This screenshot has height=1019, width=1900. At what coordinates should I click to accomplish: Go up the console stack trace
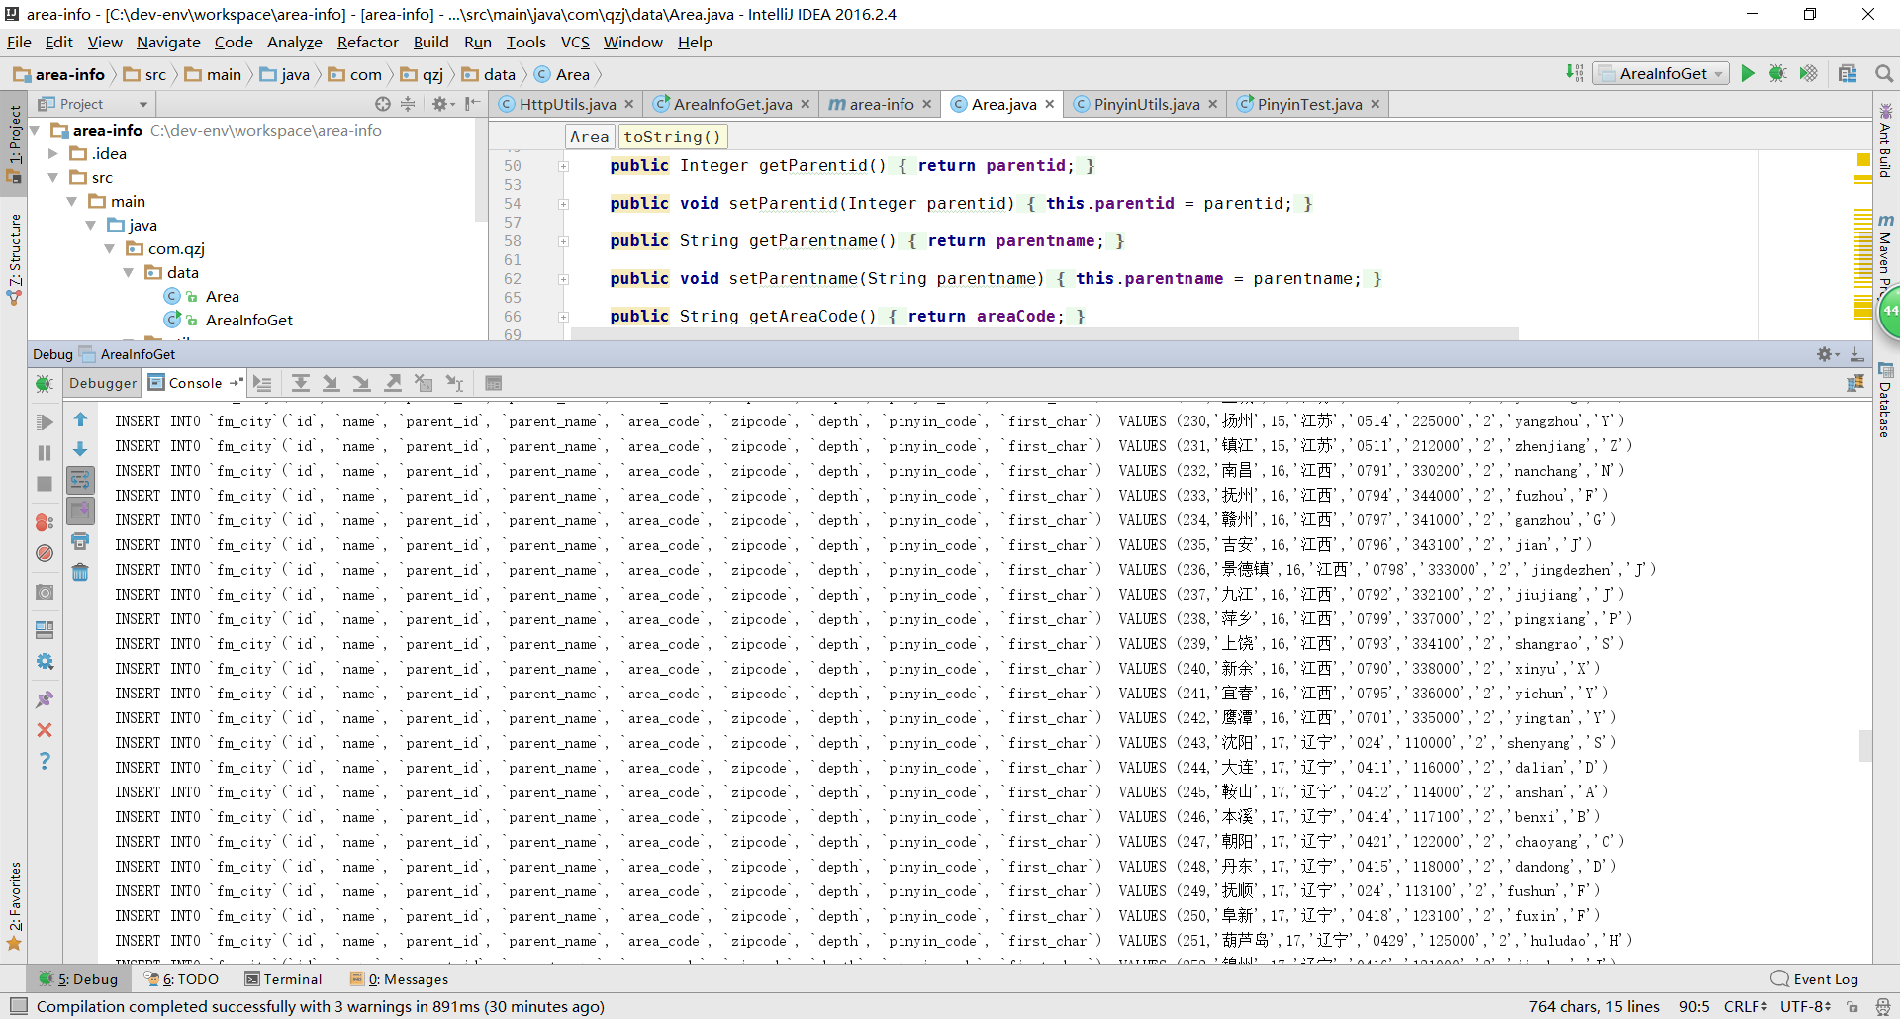pos(81,419)
